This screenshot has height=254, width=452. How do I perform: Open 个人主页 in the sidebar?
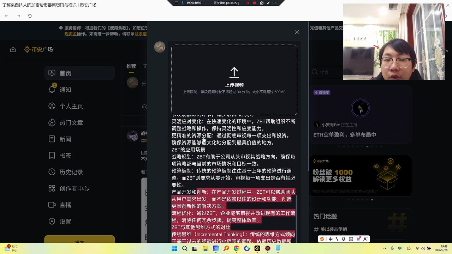tap(79, 106)
